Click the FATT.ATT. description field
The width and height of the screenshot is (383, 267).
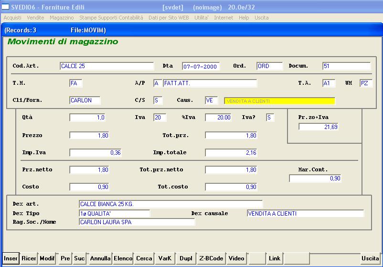coord(210,83)
